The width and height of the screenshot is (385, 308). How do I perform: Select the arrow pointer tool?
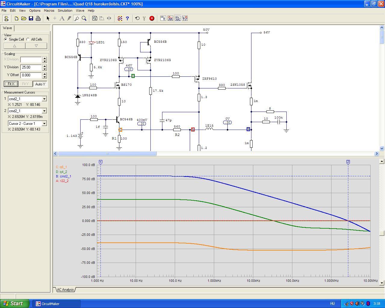coord(48,18)
